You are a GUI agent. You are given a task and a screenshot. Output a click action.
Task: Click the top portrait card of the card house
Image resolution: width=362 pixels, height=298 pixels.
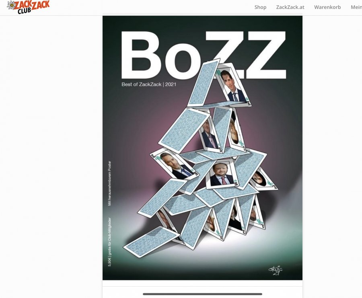click(233, 85)
